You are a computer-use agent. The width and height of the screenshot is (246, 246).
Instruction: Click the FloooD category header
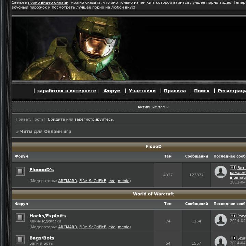[x=153, y=146]
